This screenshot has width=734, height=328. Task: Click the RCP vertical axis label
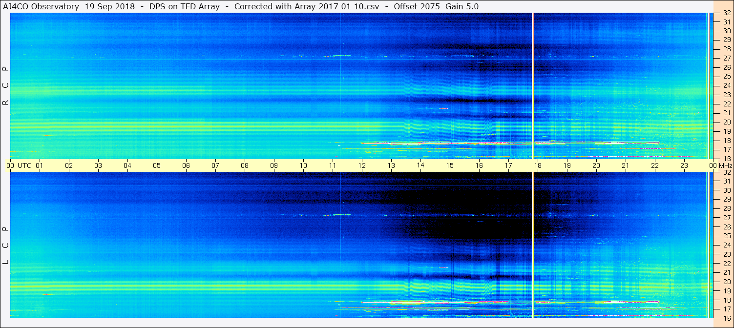[6, 86]
